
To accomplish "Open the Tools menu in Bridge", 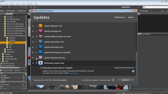I will [23, 4].
